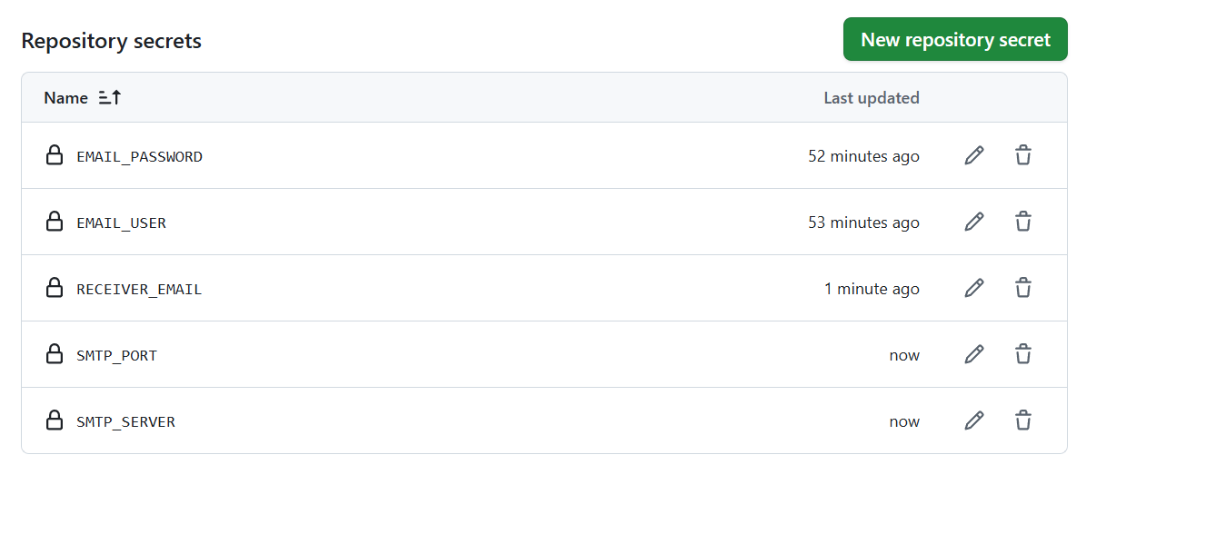Click the New repository secret button
This screenshot has width=1206, height=534.
(x=954, y=40)
